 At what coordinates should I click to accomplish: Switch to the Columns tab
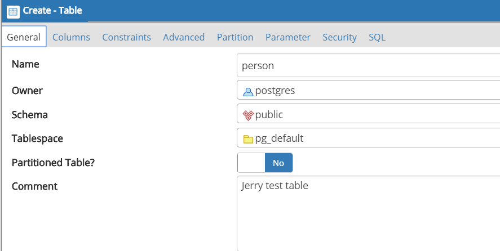tap(71, 37)
